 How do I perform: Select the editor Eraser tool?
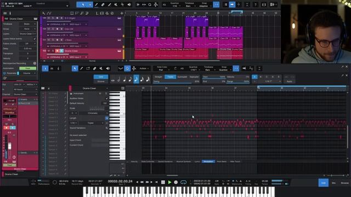94,68
